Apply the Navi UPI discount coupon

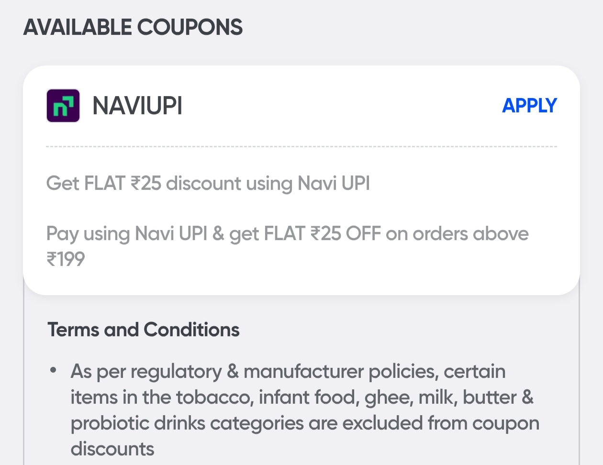(x=530, y=105)
